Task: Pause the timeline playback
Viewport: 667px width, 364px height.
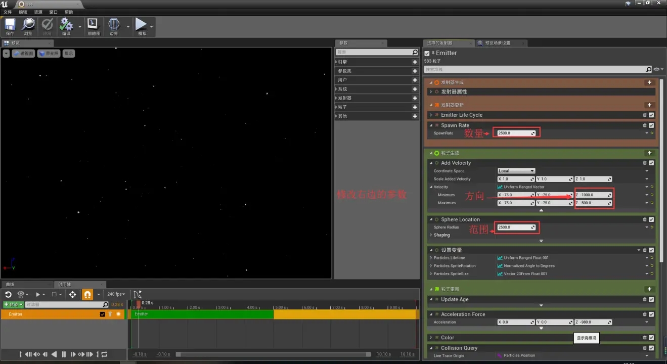Action: coord(64,354)
